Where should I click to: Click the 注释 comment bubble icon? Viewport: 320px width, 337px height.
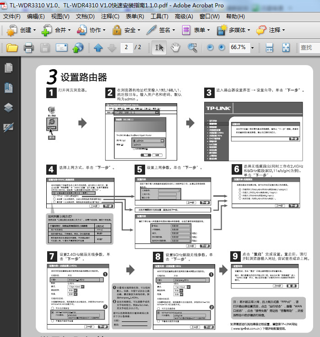[261, 30]
